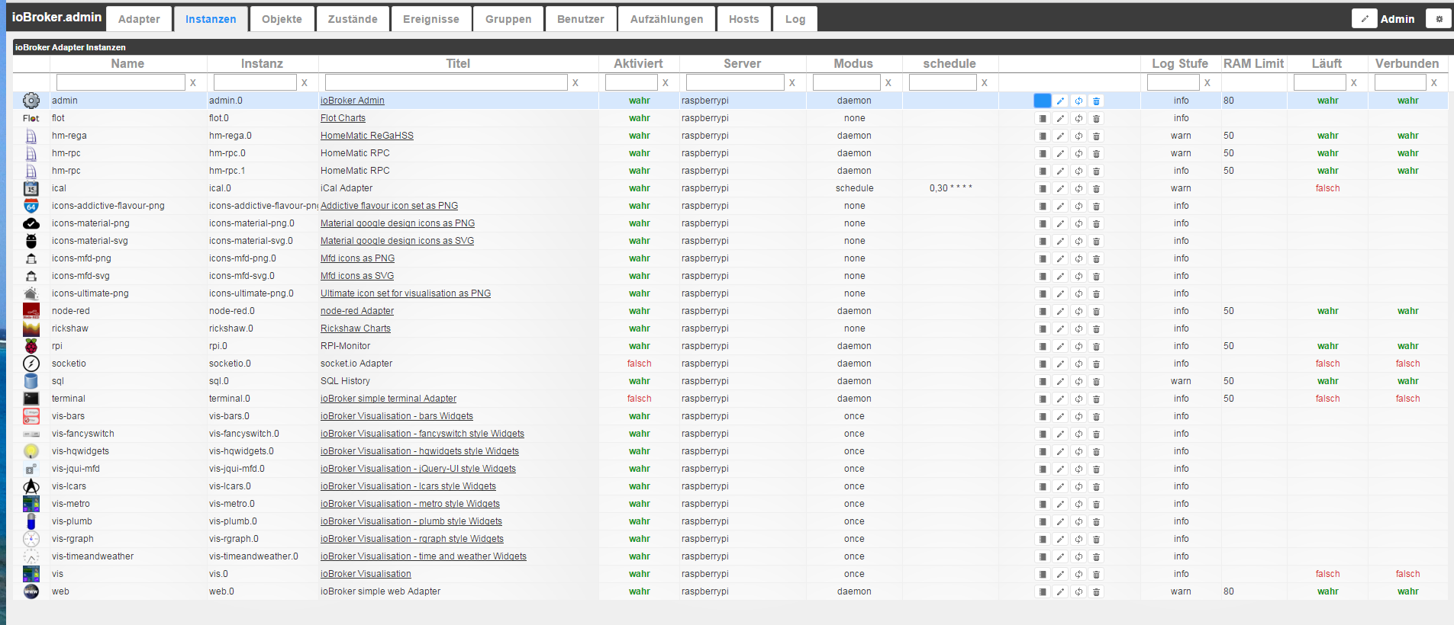The image size is (1454, 625).
Task: Open the ioBroker Visualisation link in vis row
Action: (366, 574)
